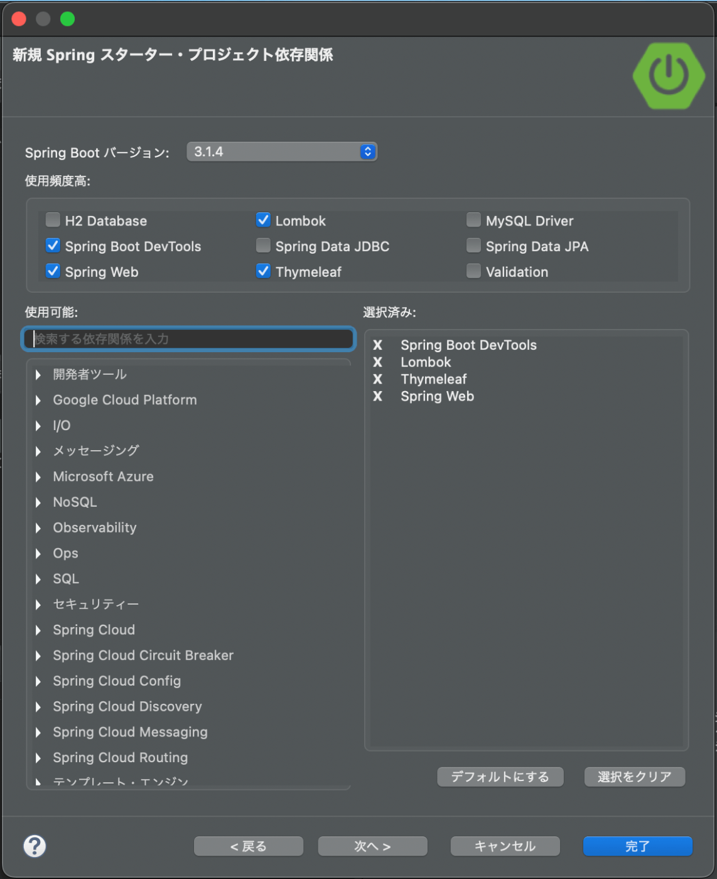Click the 選択をクリア button

coord(635,777)
